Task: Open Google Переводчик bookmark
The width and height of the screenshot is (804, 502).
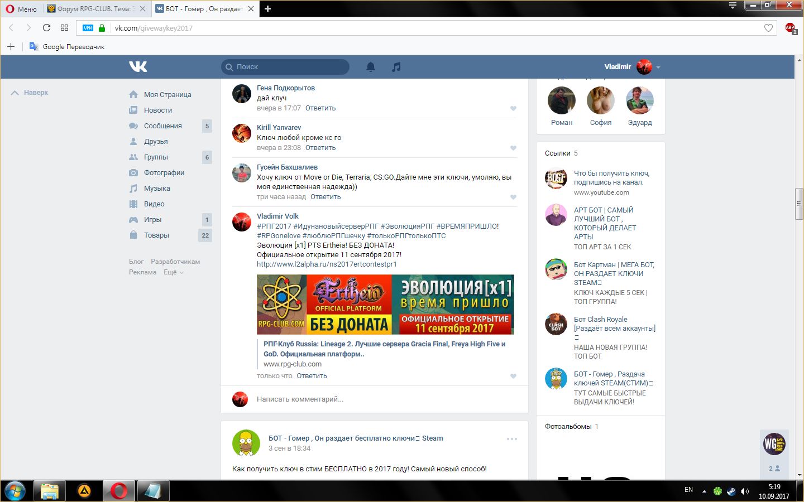Action: coord(67,47)
